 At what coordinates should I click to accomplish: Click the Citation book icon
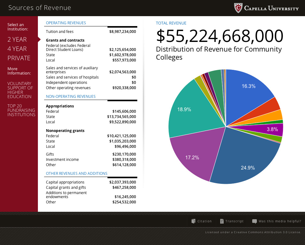[x=193, y=221]
